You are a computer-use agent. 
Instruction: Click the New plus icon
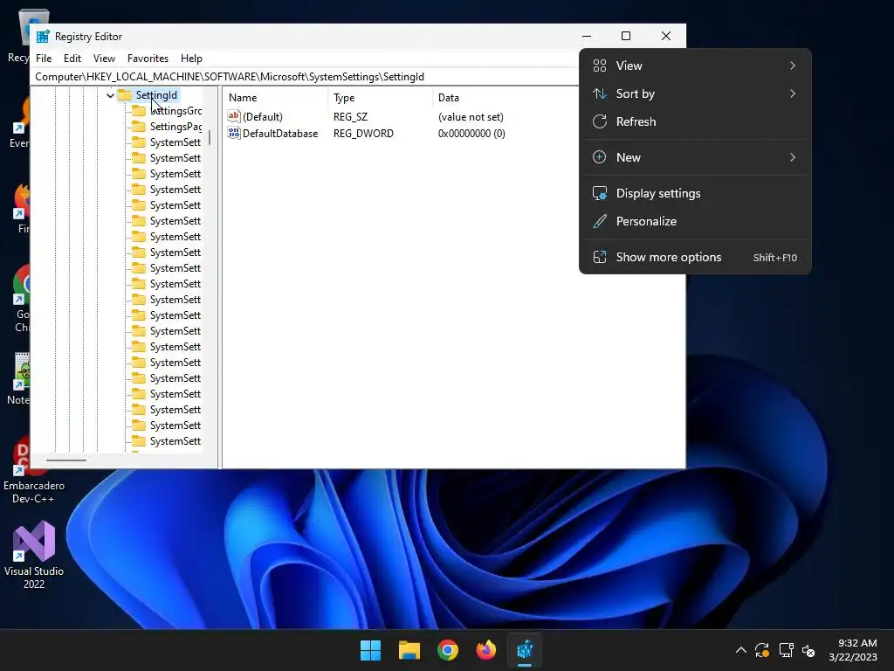click(599, 157)
